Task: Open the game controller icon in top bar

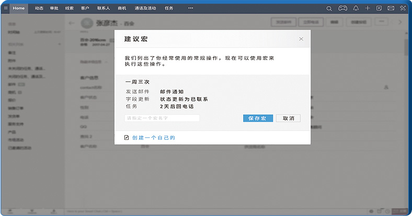Action: point(342,8)
